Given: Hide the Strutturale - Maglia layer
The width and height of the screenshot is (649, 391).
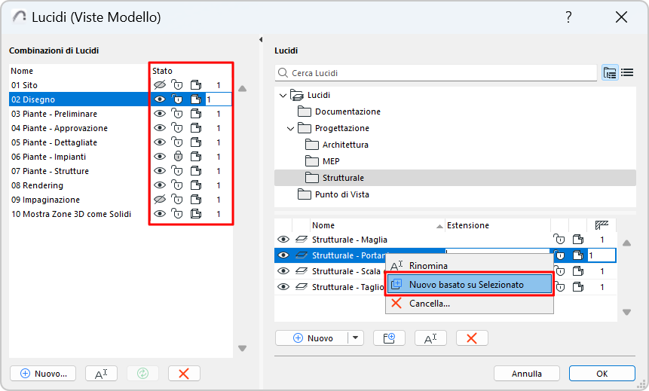Looking at the screenshot, I should pos(283,240).
